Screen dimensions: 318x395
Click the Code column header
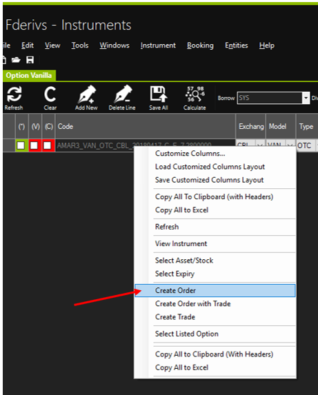click(x=146, y=126)
